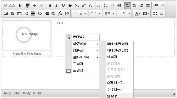
Task: Insert an image
Action: coord(6,13)
